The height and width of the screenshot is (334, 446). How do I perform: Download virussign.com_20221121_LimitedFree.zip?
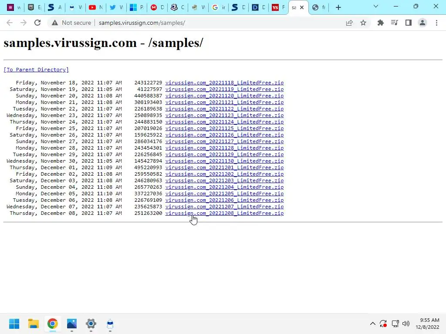[x=224, y=102]
